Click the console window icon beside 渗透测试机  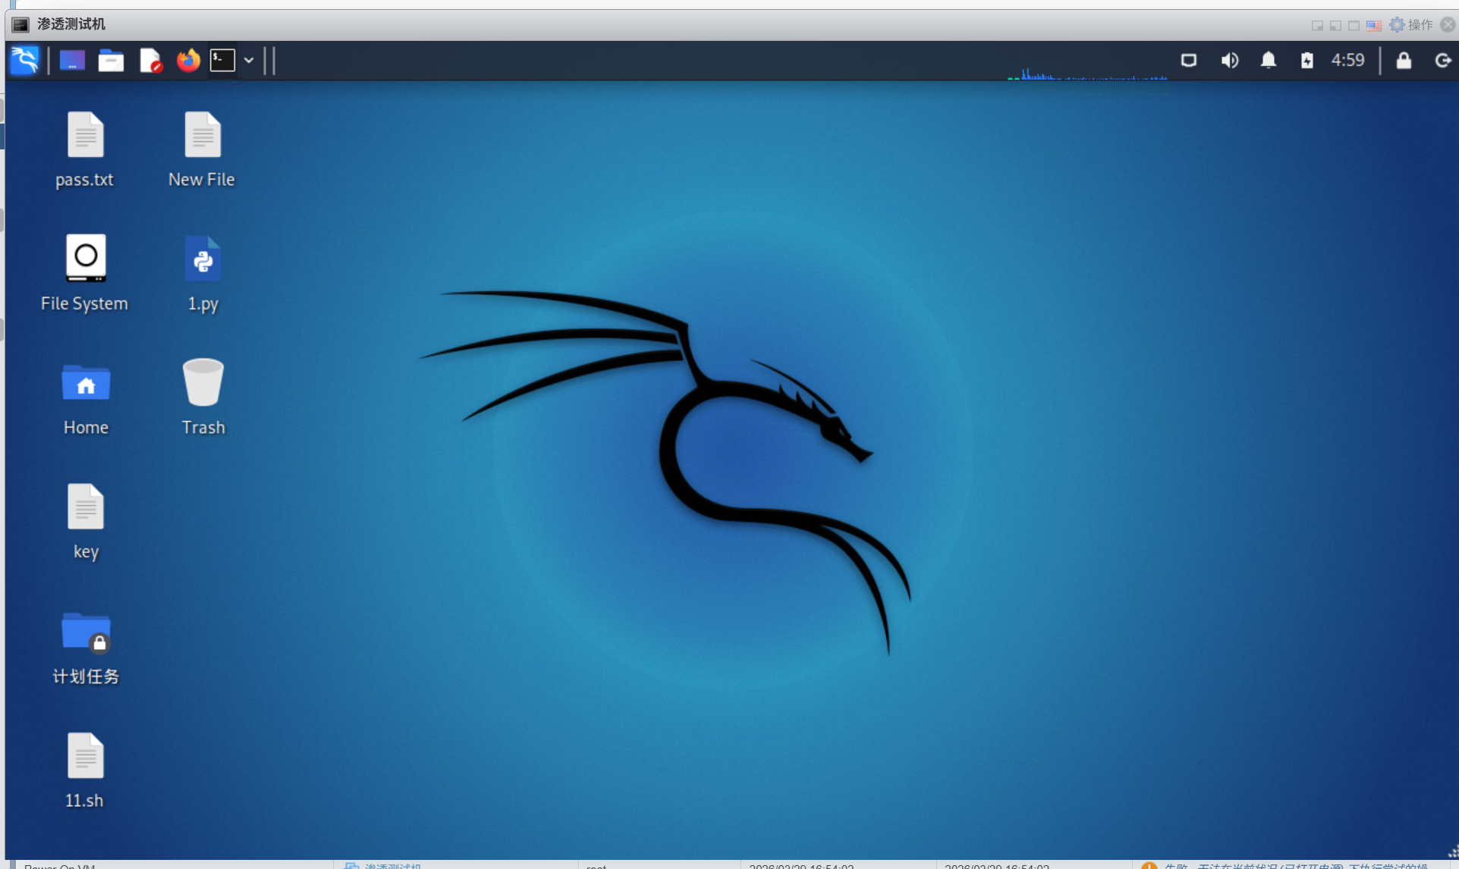pyautogui.click(x=20, y=25)
